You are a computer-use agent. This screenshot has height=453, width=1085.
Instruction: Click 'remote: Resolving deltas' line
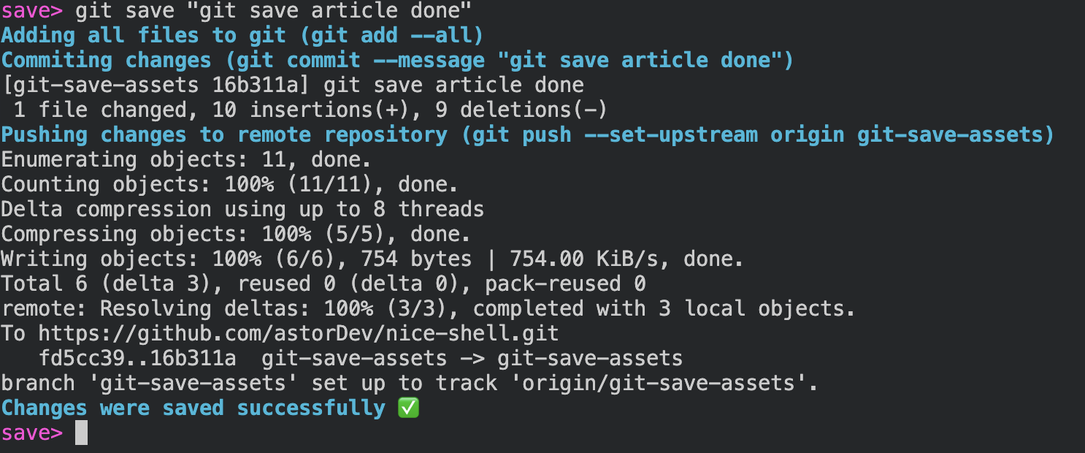tap(428, 309)
